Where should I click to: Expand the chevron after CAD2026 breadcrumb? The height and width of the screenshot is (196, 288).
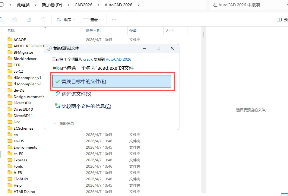(98, 5)
